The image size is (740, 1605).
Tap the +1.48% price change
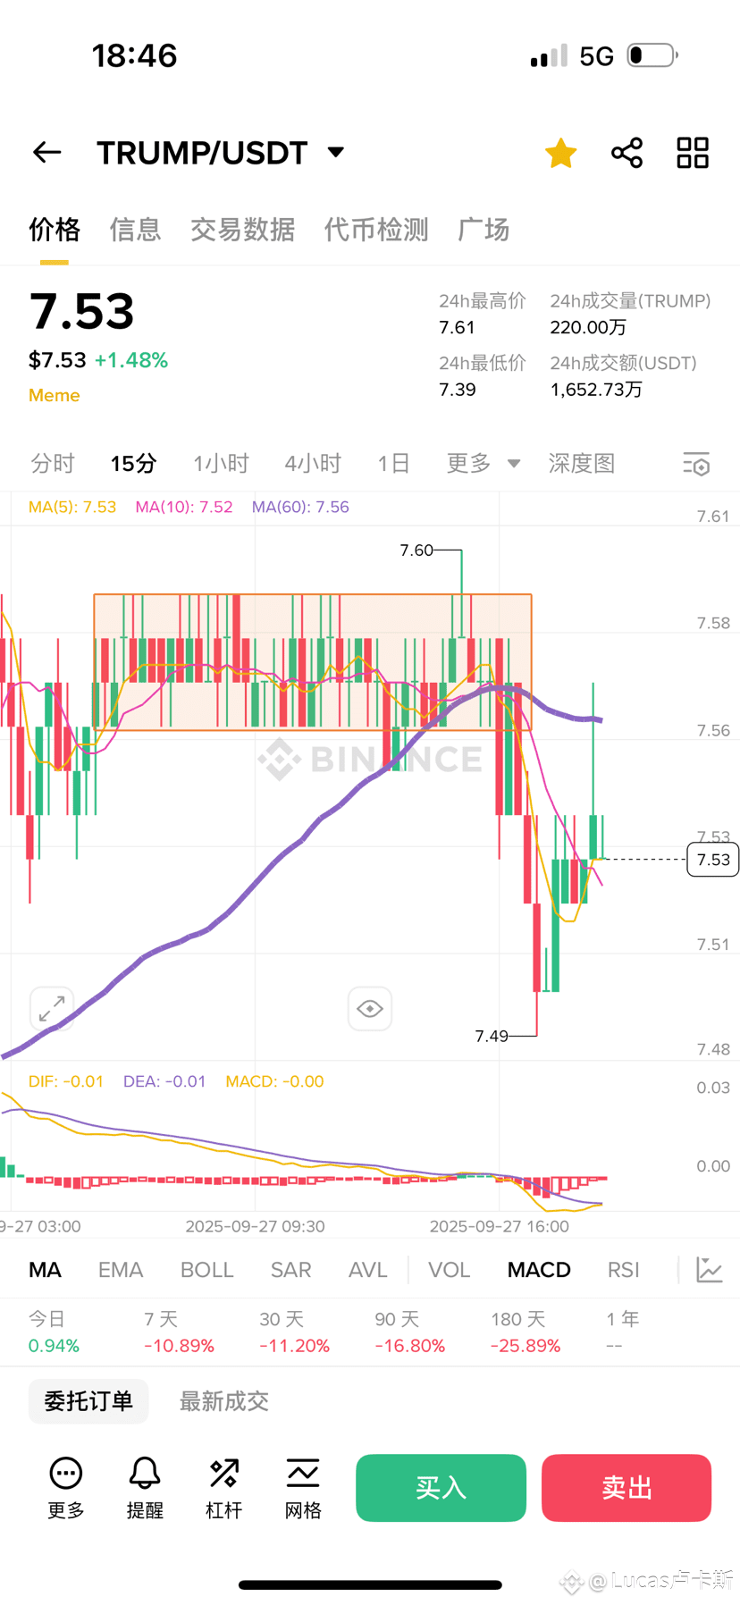pyautogui.click(x=131, y=360)
